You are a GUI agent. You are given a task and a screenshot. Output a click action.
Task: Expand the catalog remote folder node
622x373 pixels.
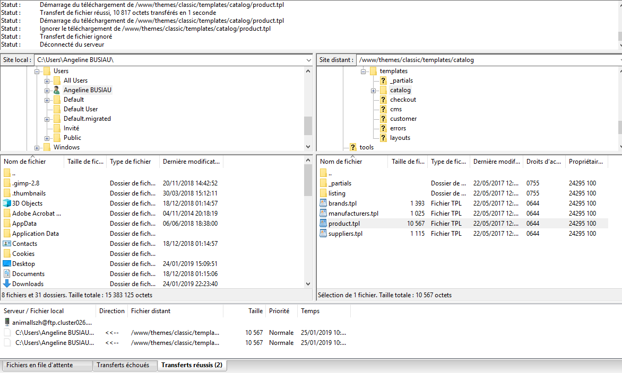pos(373,91)
